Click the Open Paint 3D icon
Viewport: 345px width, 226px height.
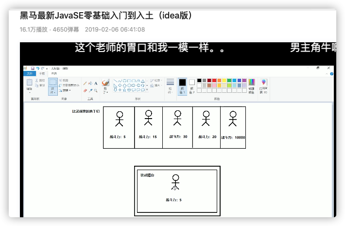pos(263,82)
